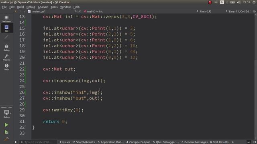257x144 pixels.
Task: Show the 8 Test Results pane
Action: [x=219, y=142]
